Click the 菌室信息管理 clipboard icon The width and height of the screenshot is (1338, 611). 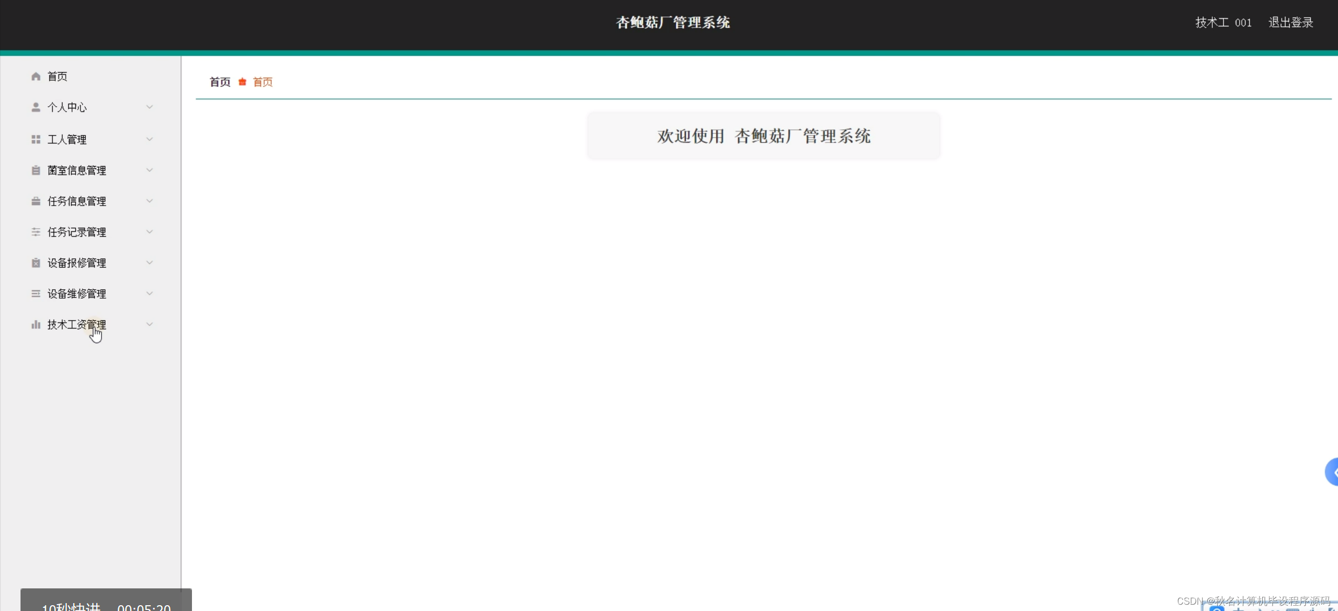pos(35,170)
